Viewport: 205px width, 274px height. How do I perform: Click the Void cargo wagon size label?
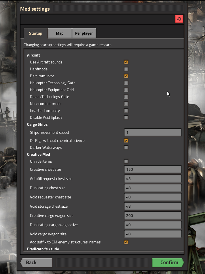point(48,234)
